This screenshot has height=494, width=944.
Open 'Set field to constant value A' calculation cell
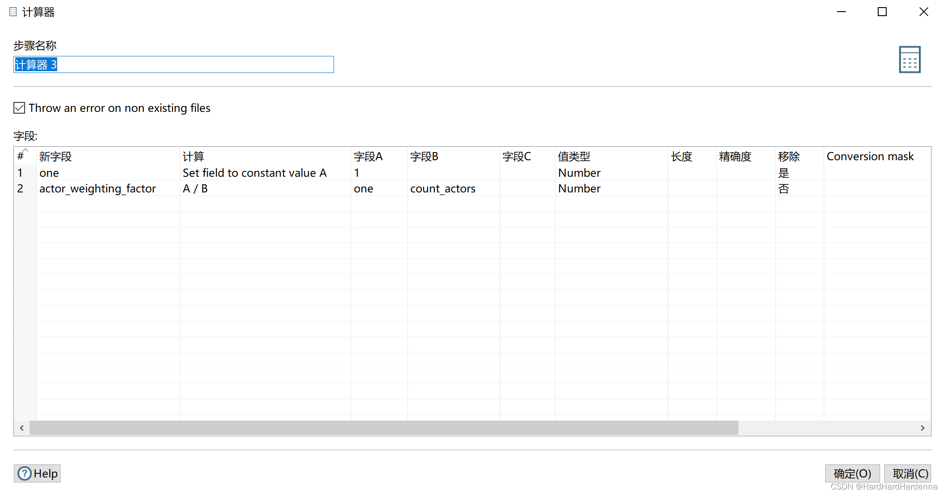coord(265,173)
